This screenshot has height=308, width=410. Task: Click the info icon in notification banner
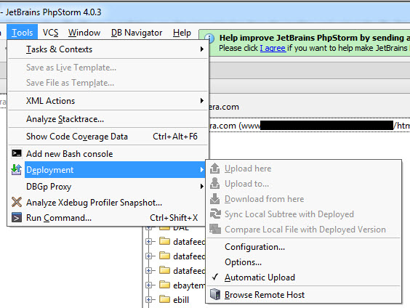pyautogui.click(x=209, y=38)
